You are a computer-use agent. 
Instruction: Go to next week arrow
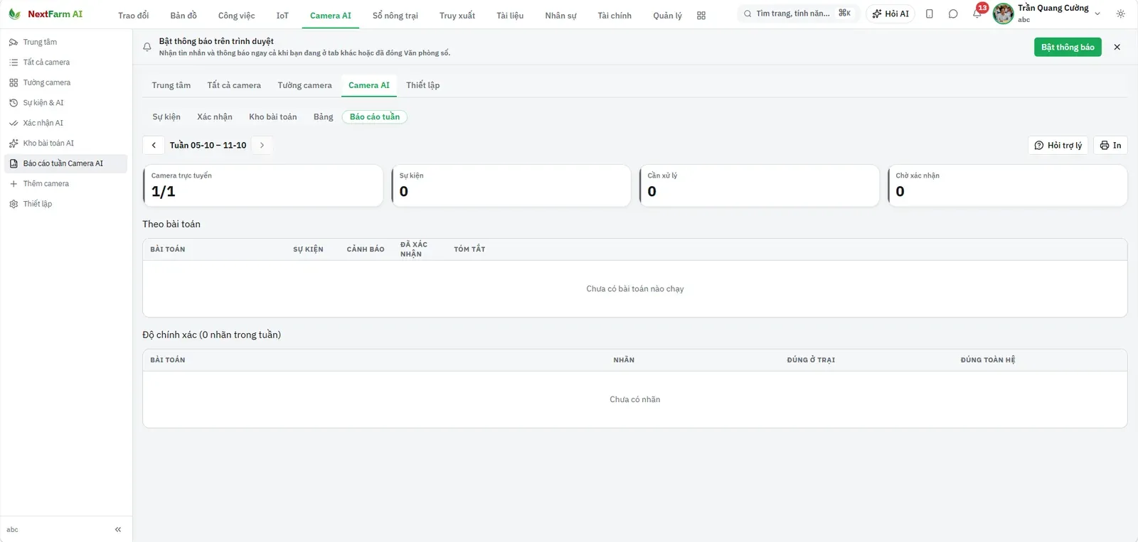click(x=262, y=146)
